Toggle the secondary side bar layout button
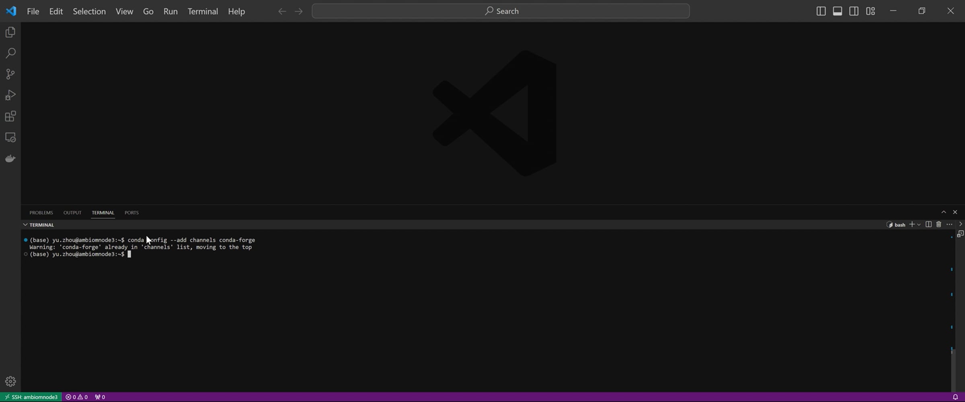965x402 pixels. 854,11
